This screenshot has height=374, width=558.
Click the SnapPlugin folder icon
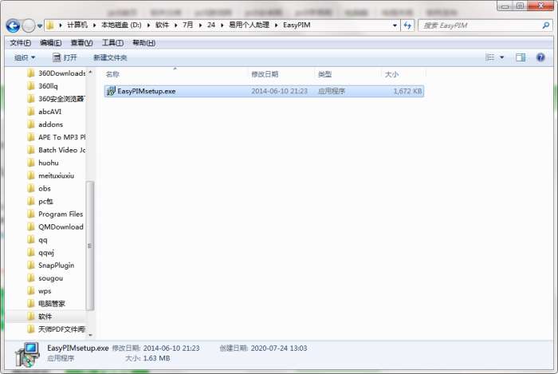(x=31, y=265)
